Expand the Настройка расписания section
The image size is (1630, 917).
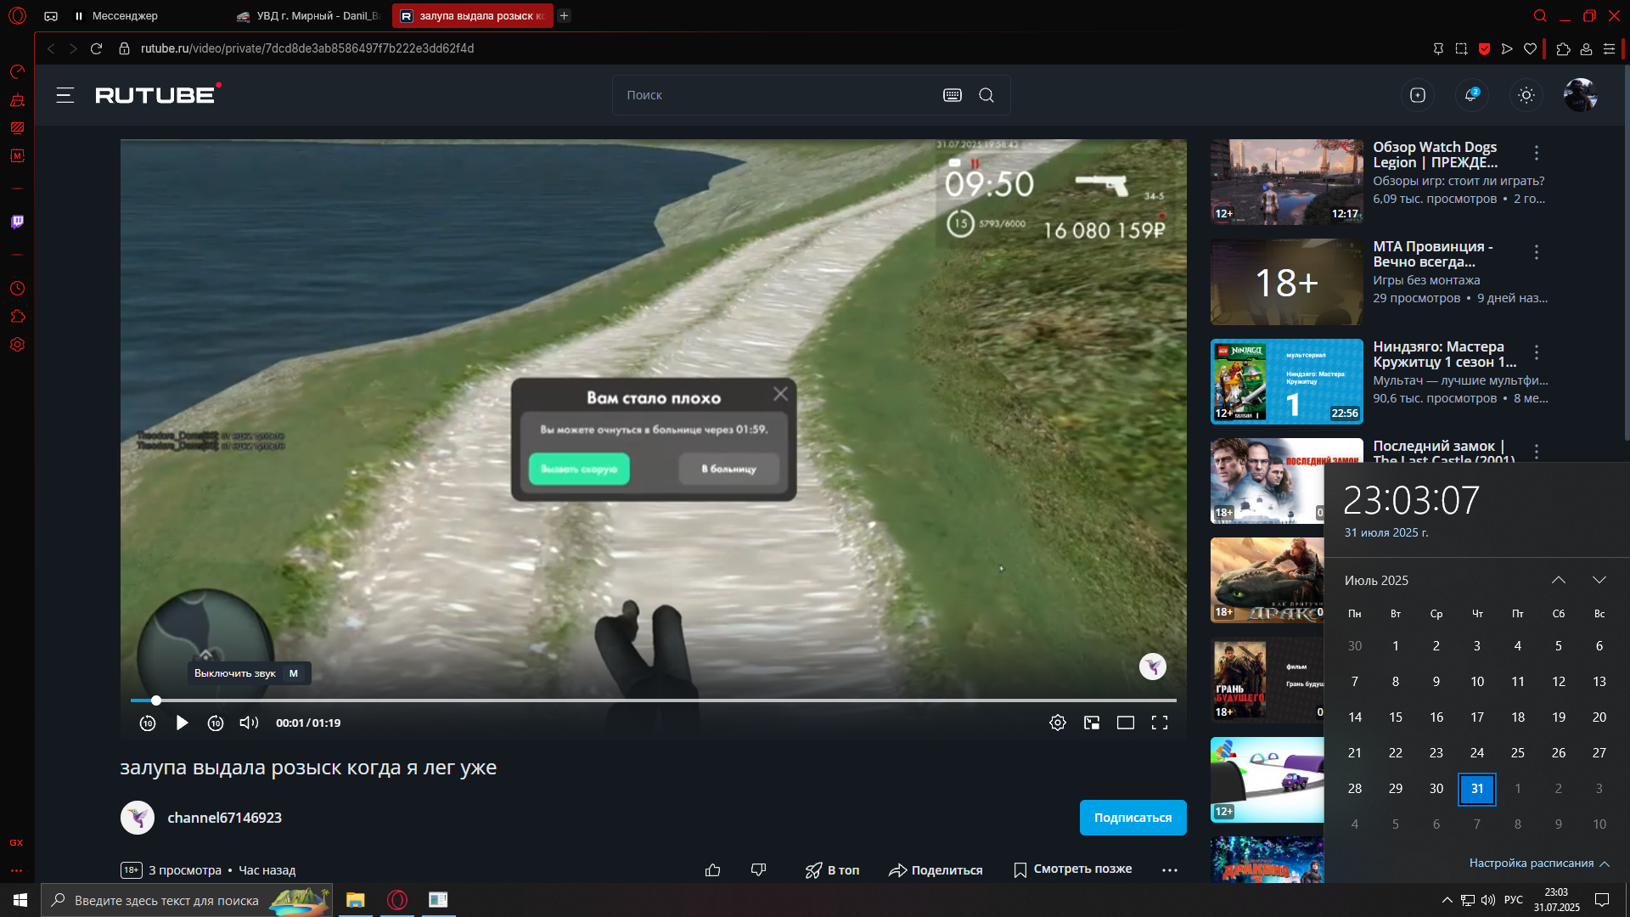(x=1538, y=863)
